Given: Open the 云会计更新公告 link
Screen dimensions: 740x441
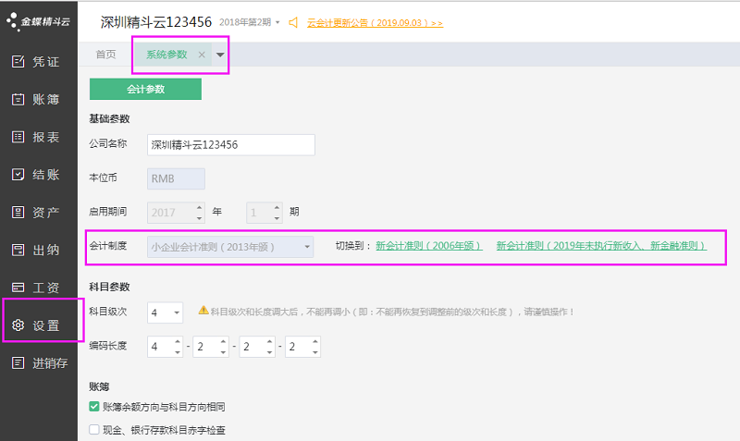Looking at the screenshot, I should coord(376,22).
